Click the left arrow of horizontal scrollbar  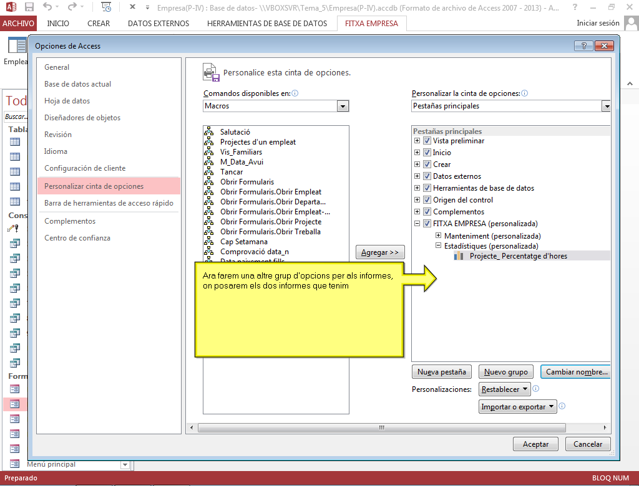(192, 427)
